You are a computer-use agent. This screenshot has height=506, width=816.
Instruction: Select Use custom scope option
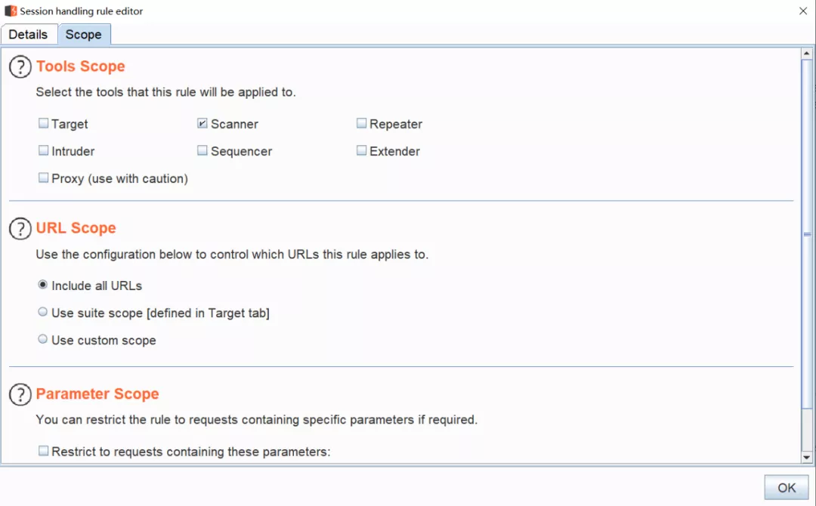point(42,339)
